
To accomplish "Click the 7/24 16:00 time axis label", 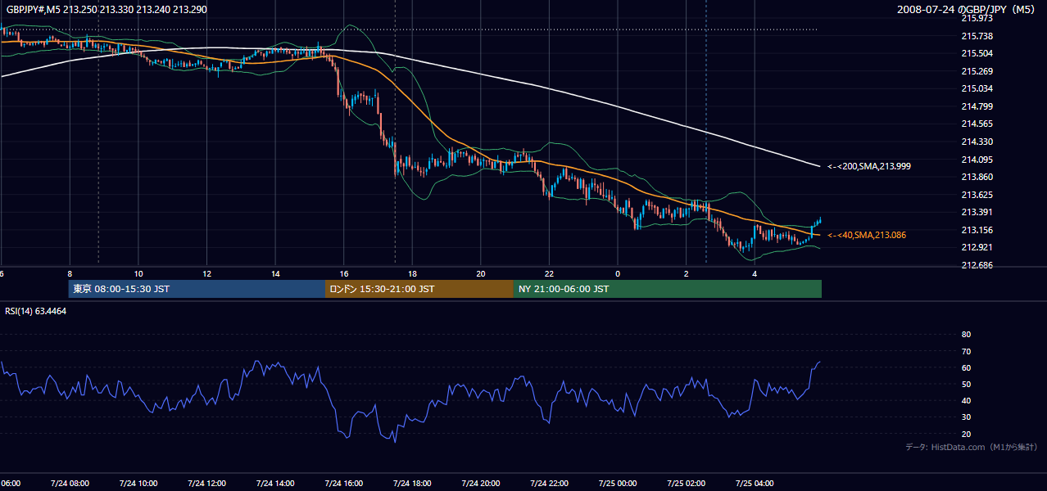I will click(x=343, y=483).
